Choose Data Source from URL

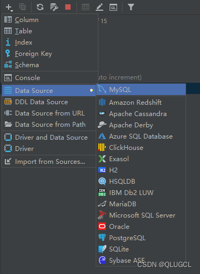[x=49, y=113]
